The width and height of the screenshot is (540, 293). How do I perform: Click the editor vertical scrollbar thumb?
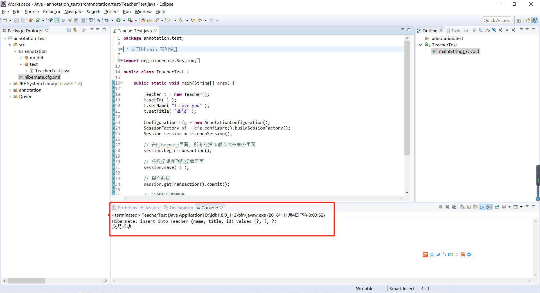tap(407, 98)
